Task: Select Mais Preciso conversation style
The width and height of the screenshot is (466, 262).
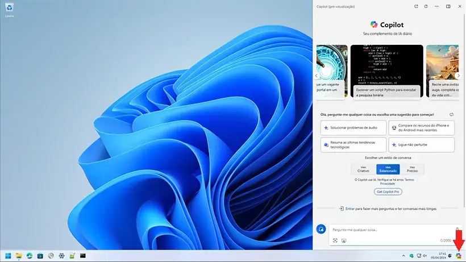Action: point(412,169)
